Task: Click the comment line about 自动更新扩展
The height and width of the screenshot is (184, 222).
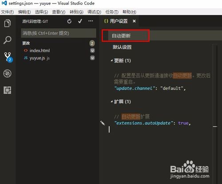Action: (132, 117)
